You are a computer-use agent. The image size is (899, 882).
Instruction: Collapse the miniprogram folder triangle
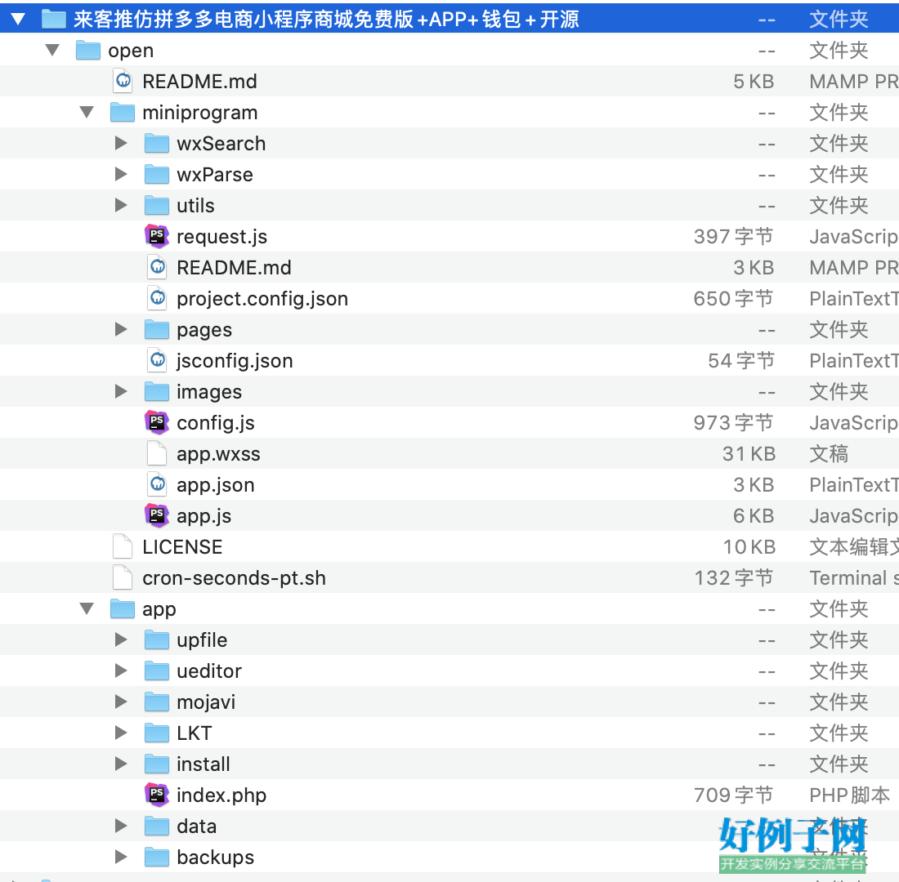(87, 113)
